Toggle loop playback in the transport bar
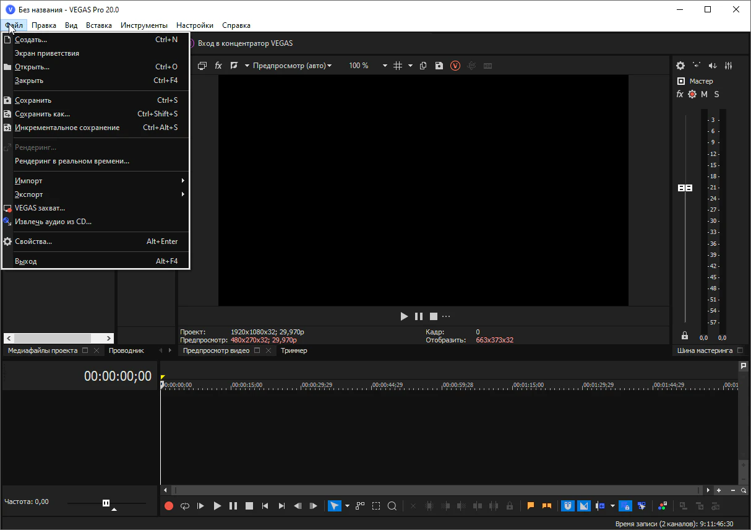751x530 pixels. (x=185, y=506)
